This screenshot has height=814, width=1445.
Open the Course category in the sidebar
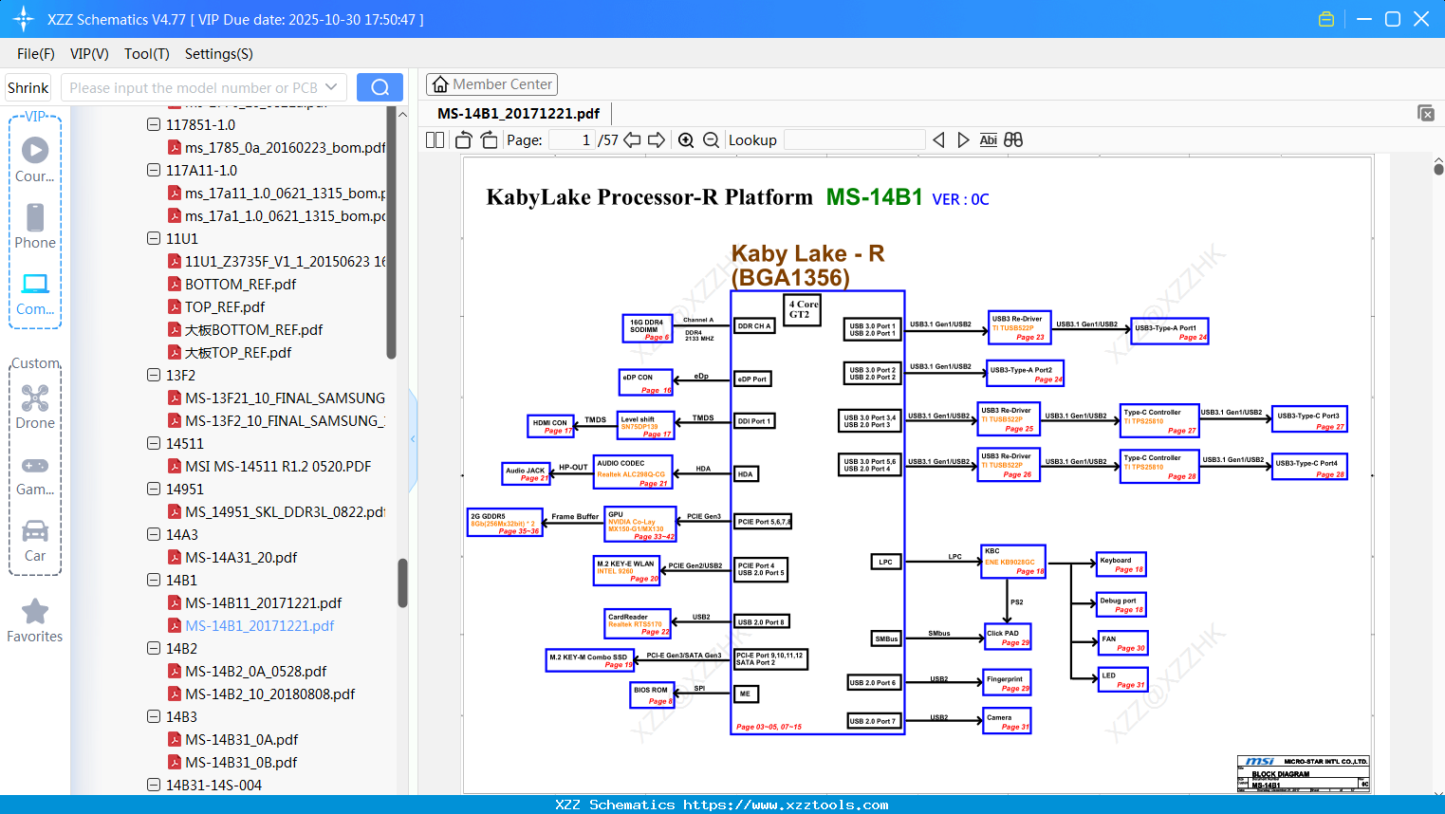pos(35,159)
